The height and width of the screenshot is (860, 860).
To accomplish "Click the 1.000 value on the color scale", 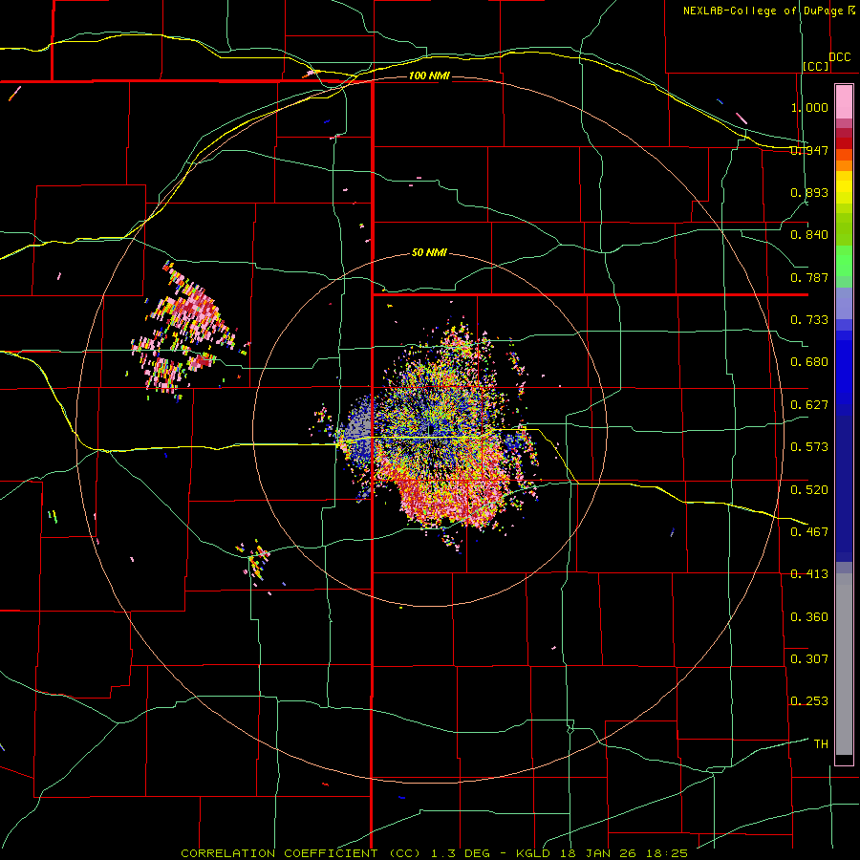I will click(809, 107).
